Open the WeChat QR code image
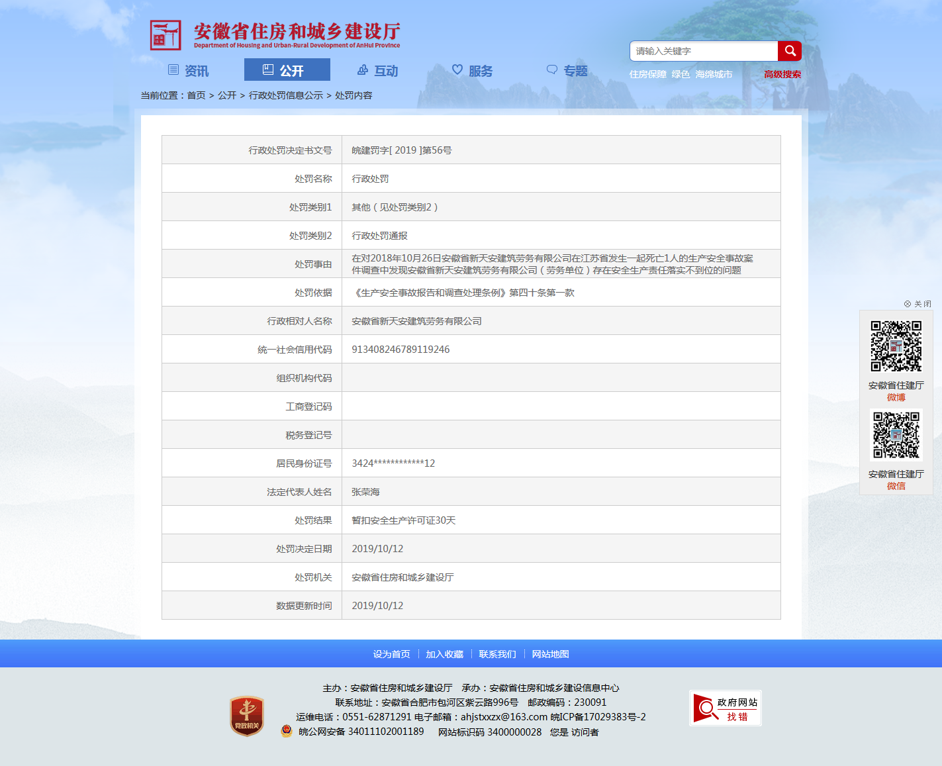Image resolution: width=942 pixels, height=766 pixels. [x=896, y=435]
